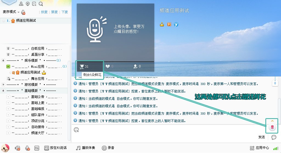Click the crown icon after 频道应用测试 in tree

[x=44, y=73]
